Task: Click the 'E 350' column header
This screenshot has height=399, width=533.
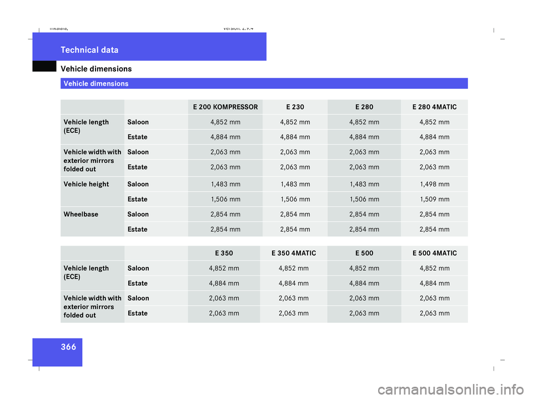Action: point(224,253)
